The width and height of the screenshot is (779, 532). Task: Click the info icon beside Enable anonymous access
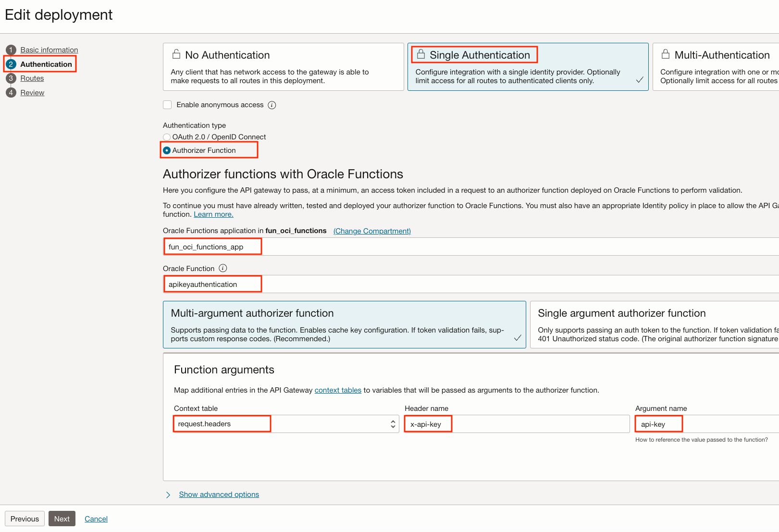pos(272,105)
